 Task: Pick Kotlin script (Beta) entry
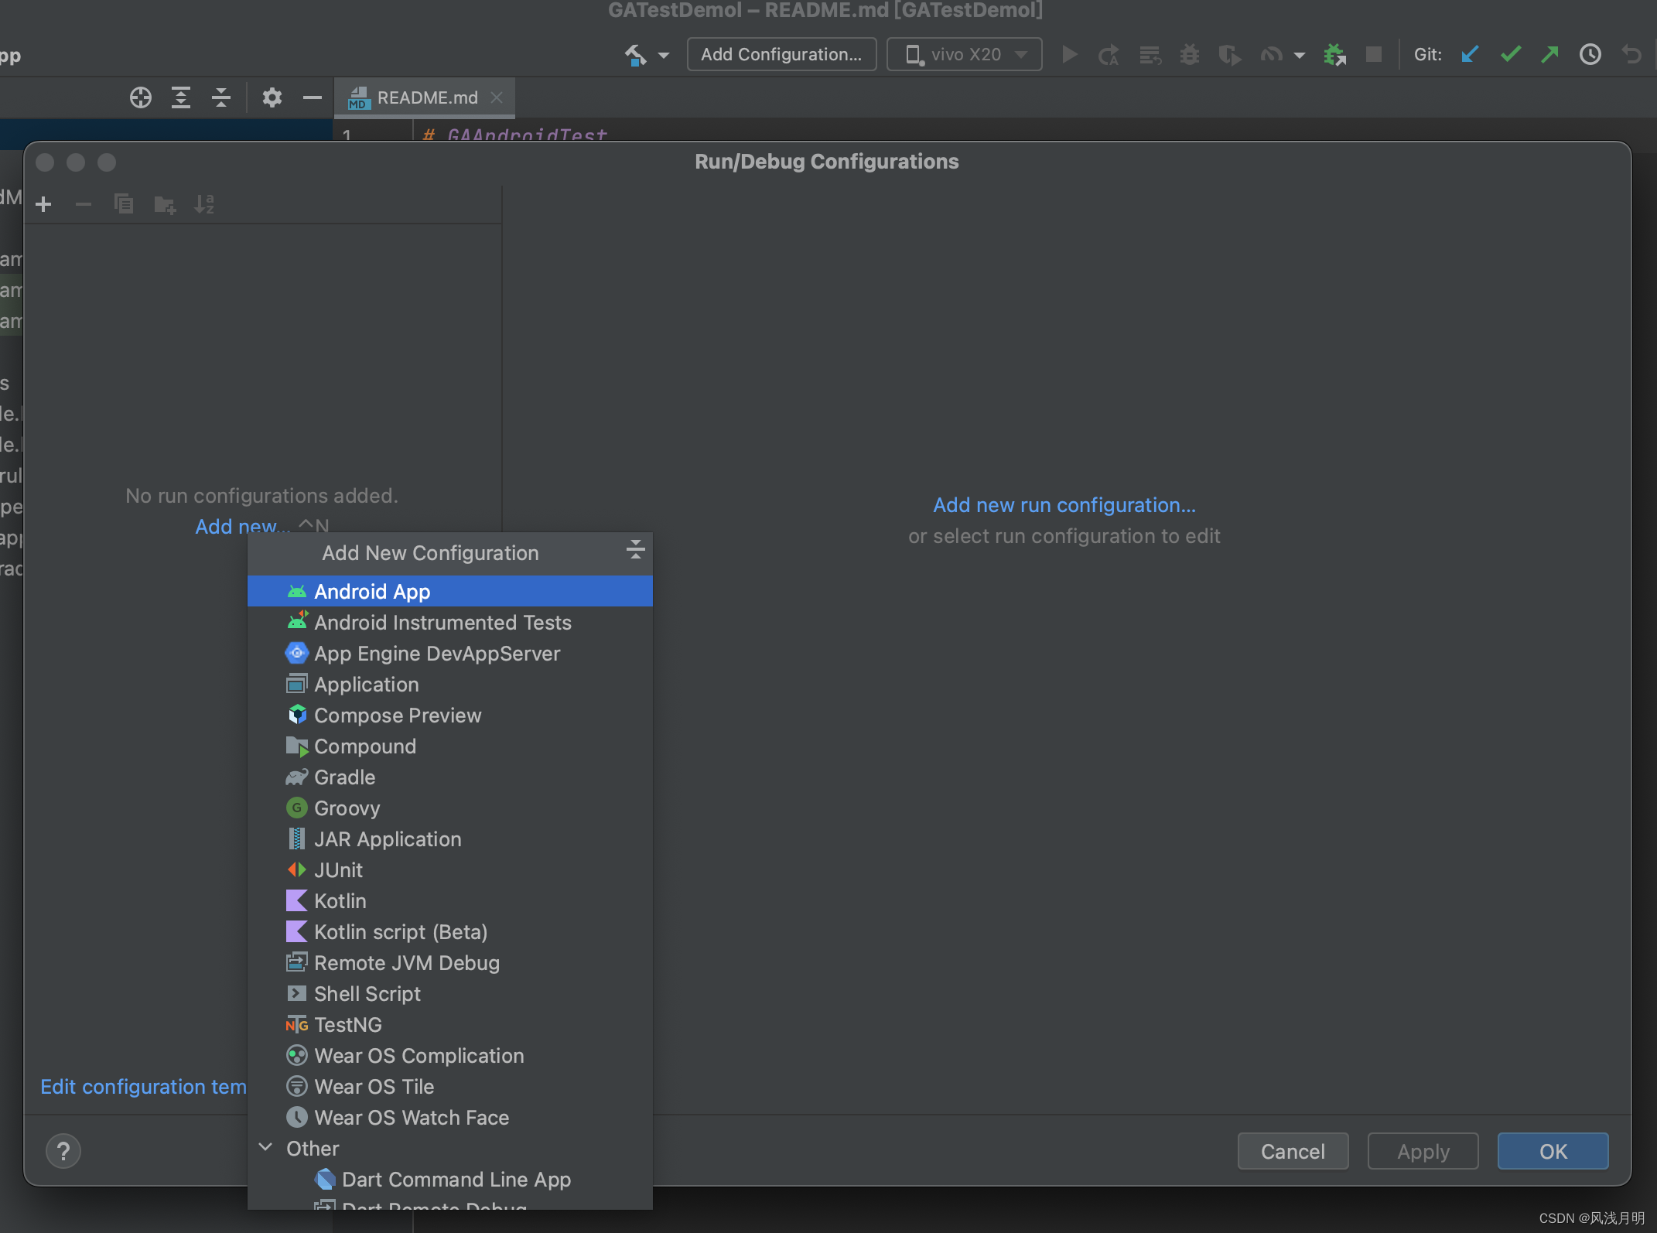tap(400, 932)
